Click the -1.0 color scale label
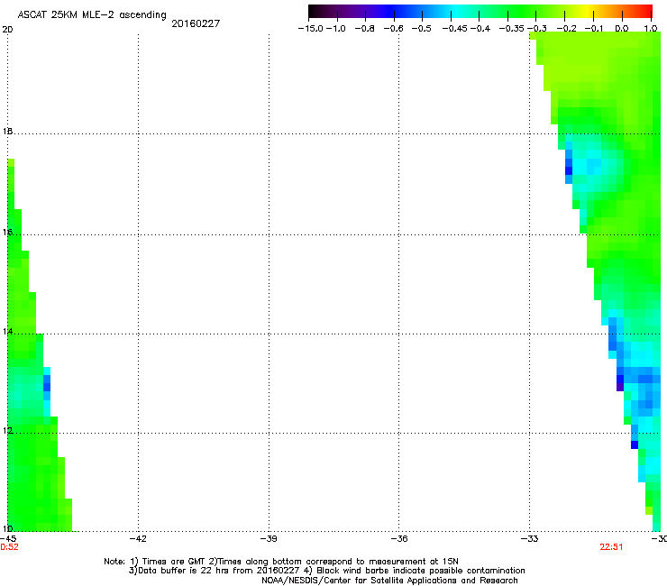The width and height of the screenshot is (667, 586). click(x=336, y=29)
